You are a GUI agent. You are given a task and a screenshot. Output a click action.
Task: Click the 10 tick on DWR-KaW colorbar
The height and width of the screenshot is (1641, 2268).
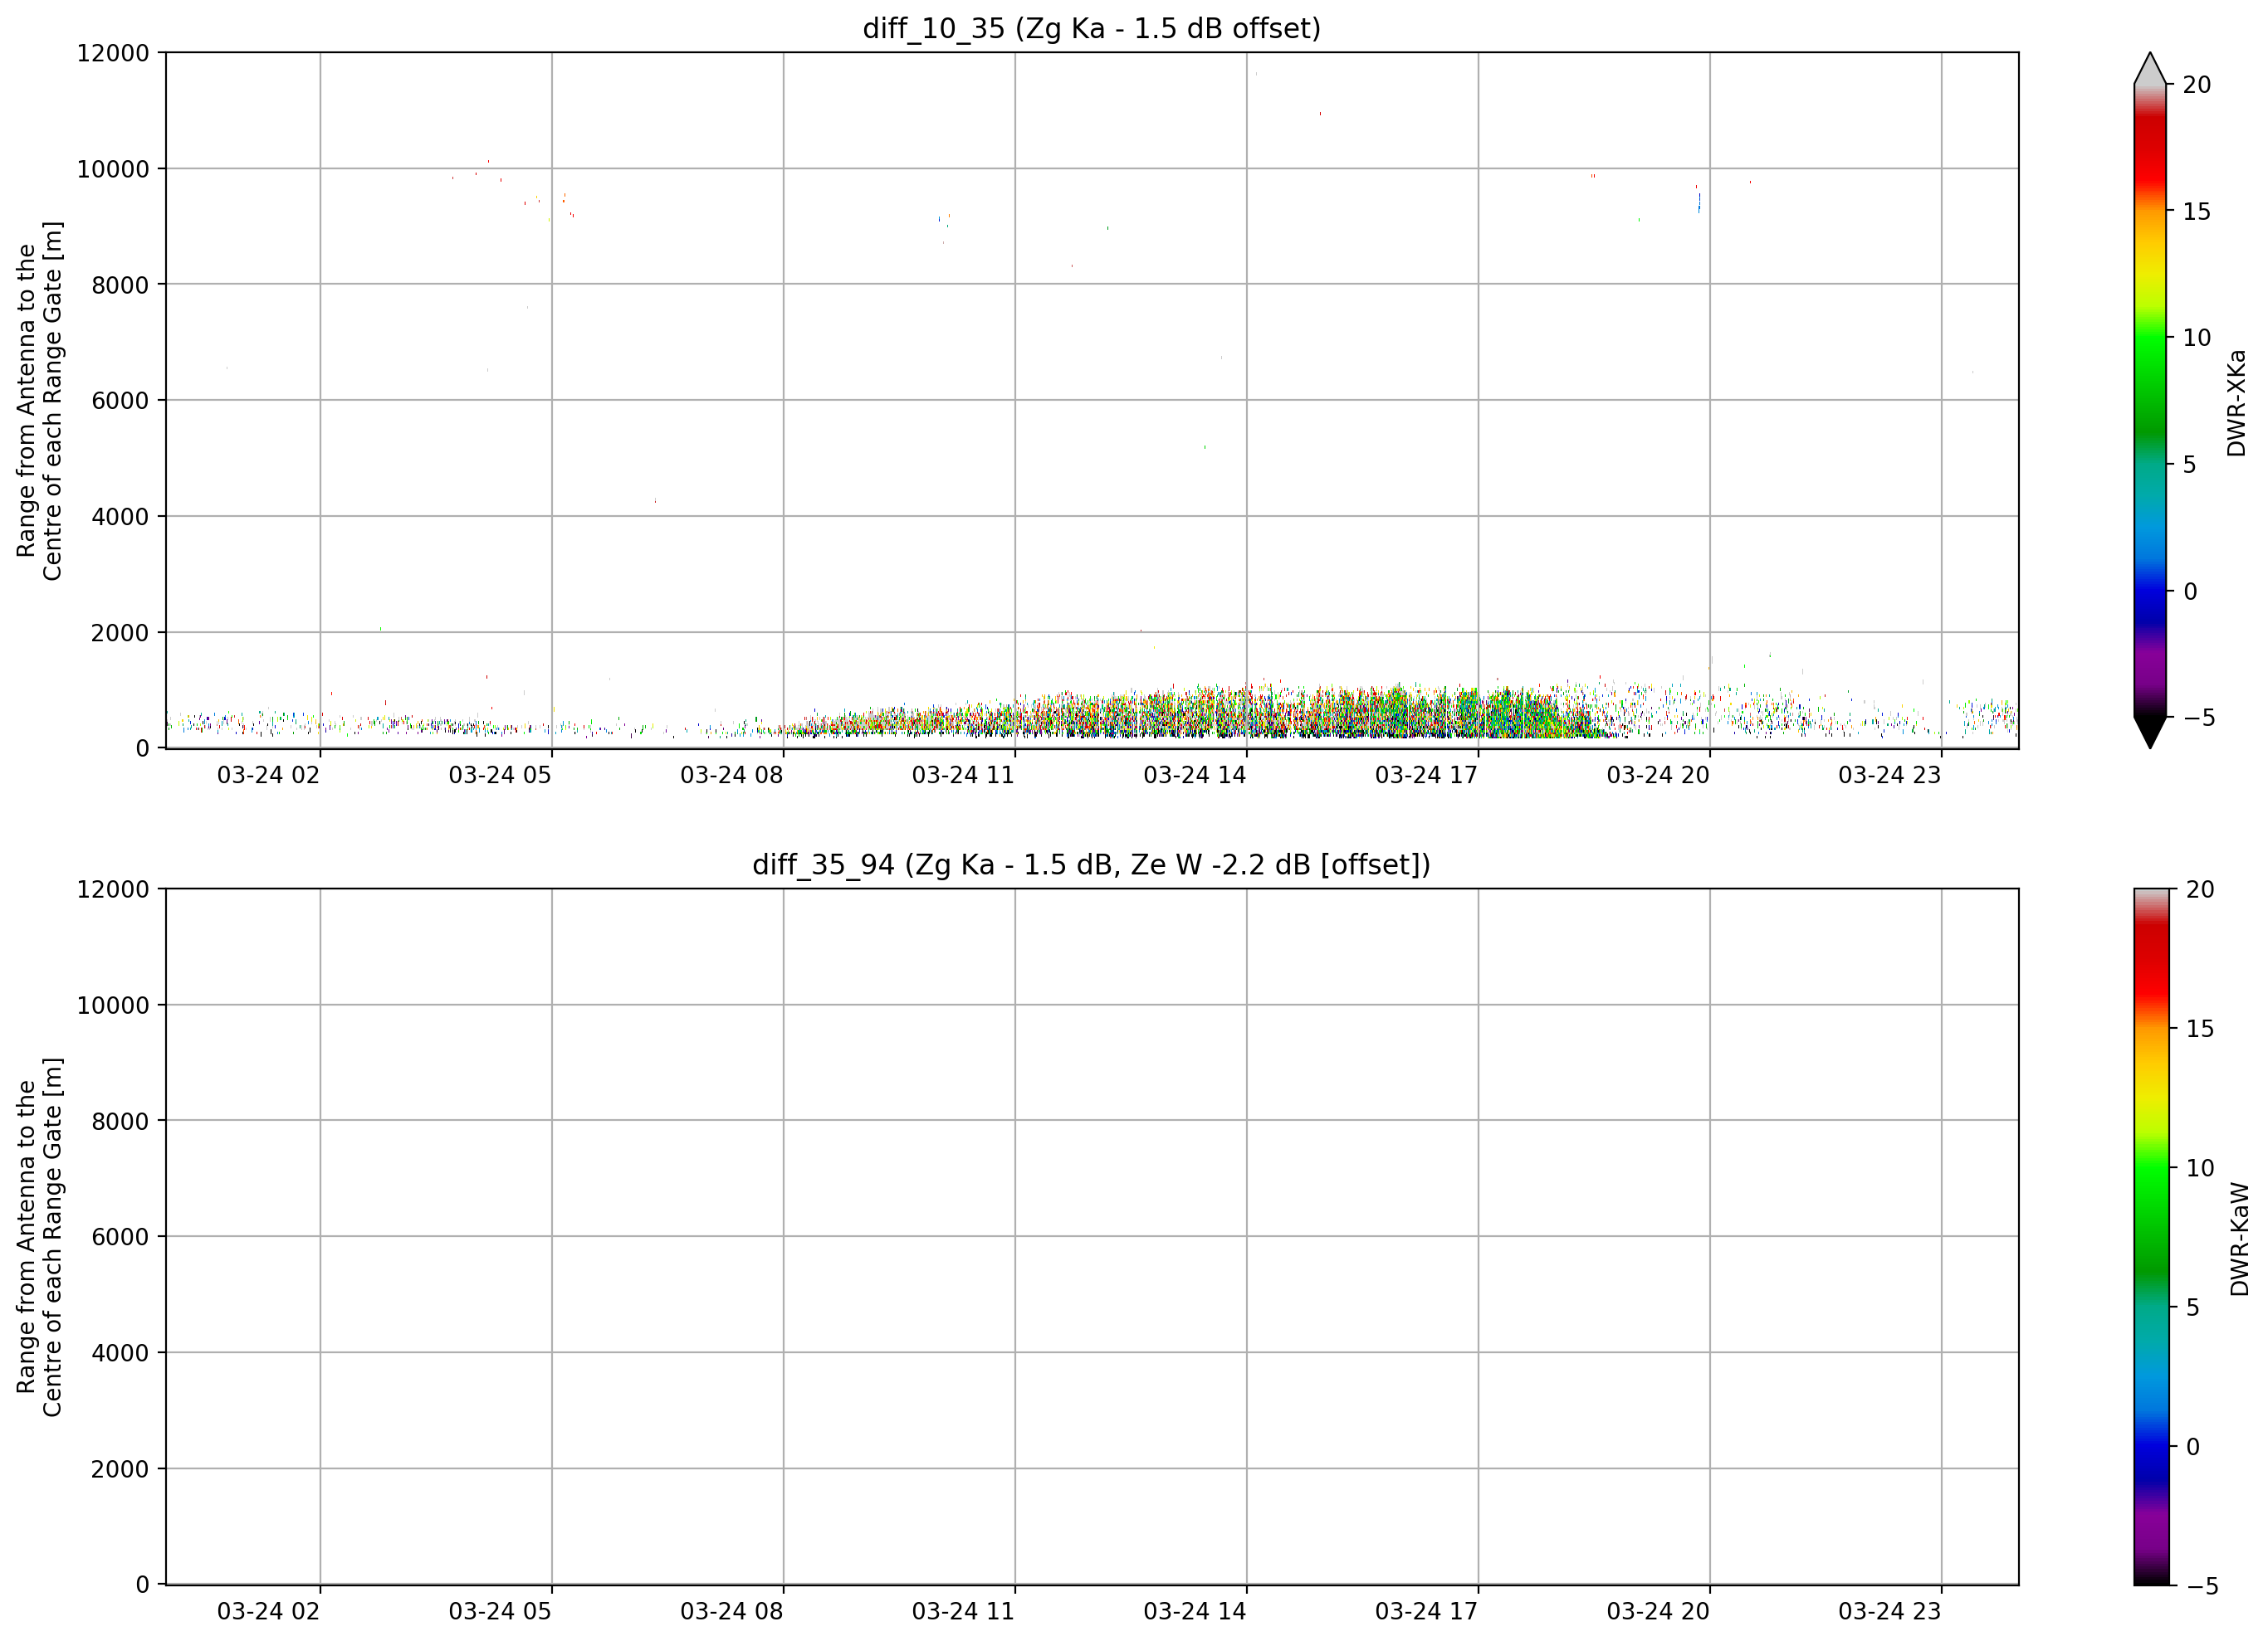point(2200,1168)
